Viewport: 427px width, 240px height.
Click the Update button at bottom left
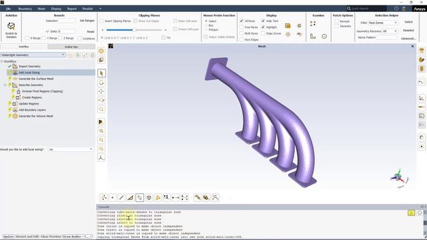tap(9, 237)
